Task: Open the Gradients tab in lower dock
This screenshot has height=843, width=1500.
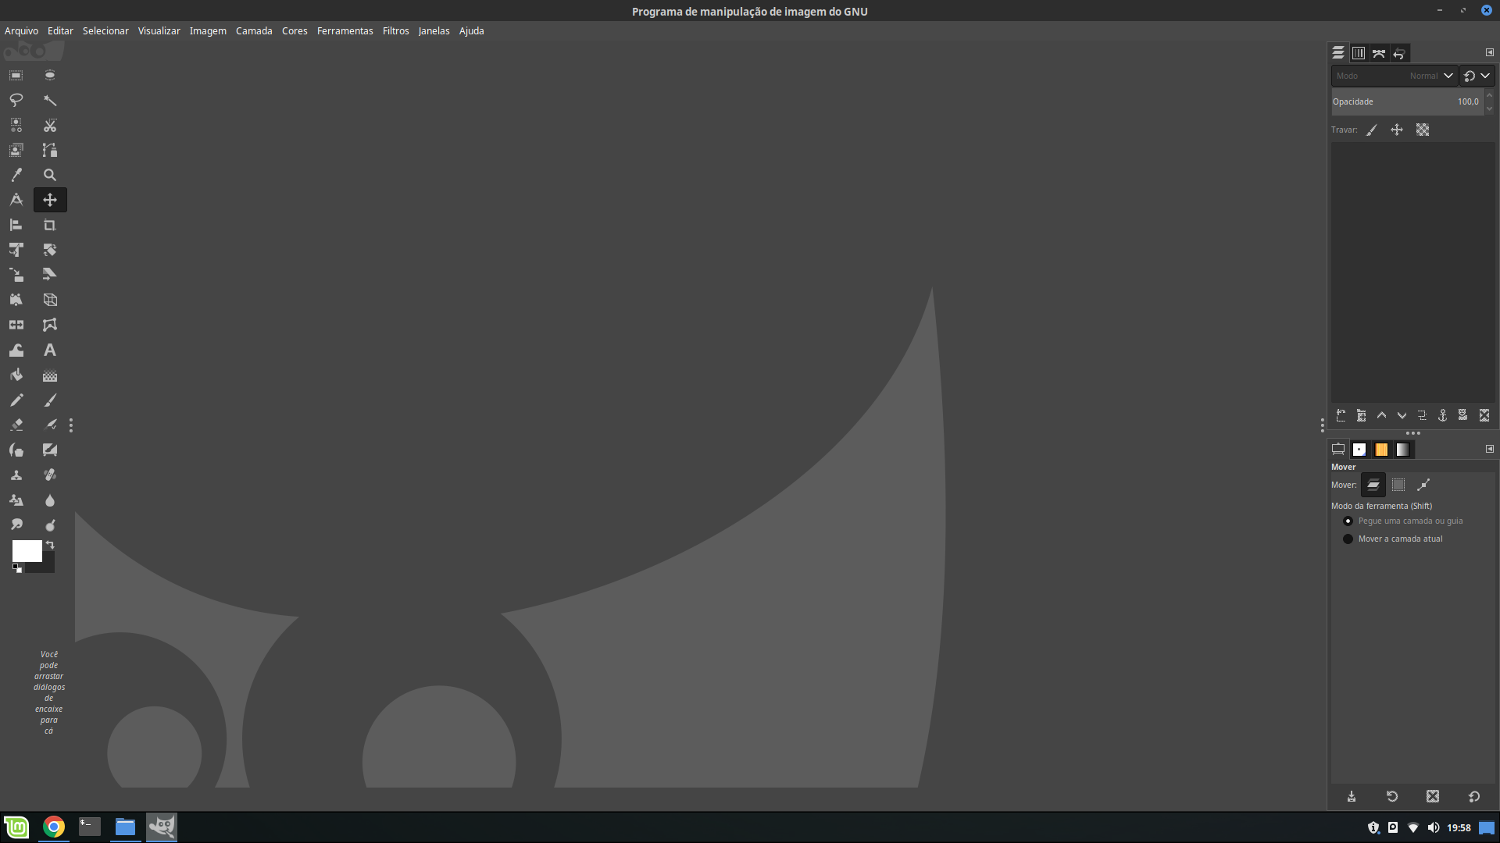Action: (1403, 450)
